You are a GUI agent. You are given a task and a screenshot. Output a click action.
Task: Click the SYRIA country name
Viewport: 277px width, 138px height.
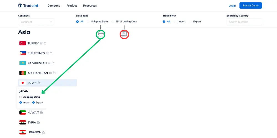click(32, 123)
